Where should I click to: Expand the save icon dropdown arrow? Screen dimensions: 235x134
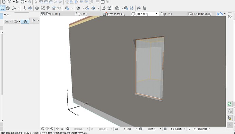pyautogui.click(x=26, y=2)
